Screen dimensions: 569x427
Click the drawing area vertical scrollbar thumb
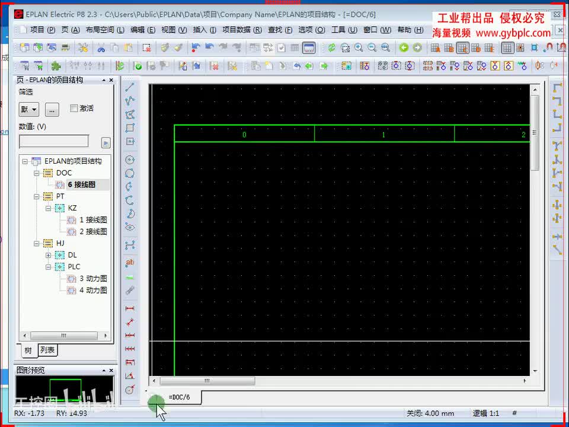click(x=535, y=132)
